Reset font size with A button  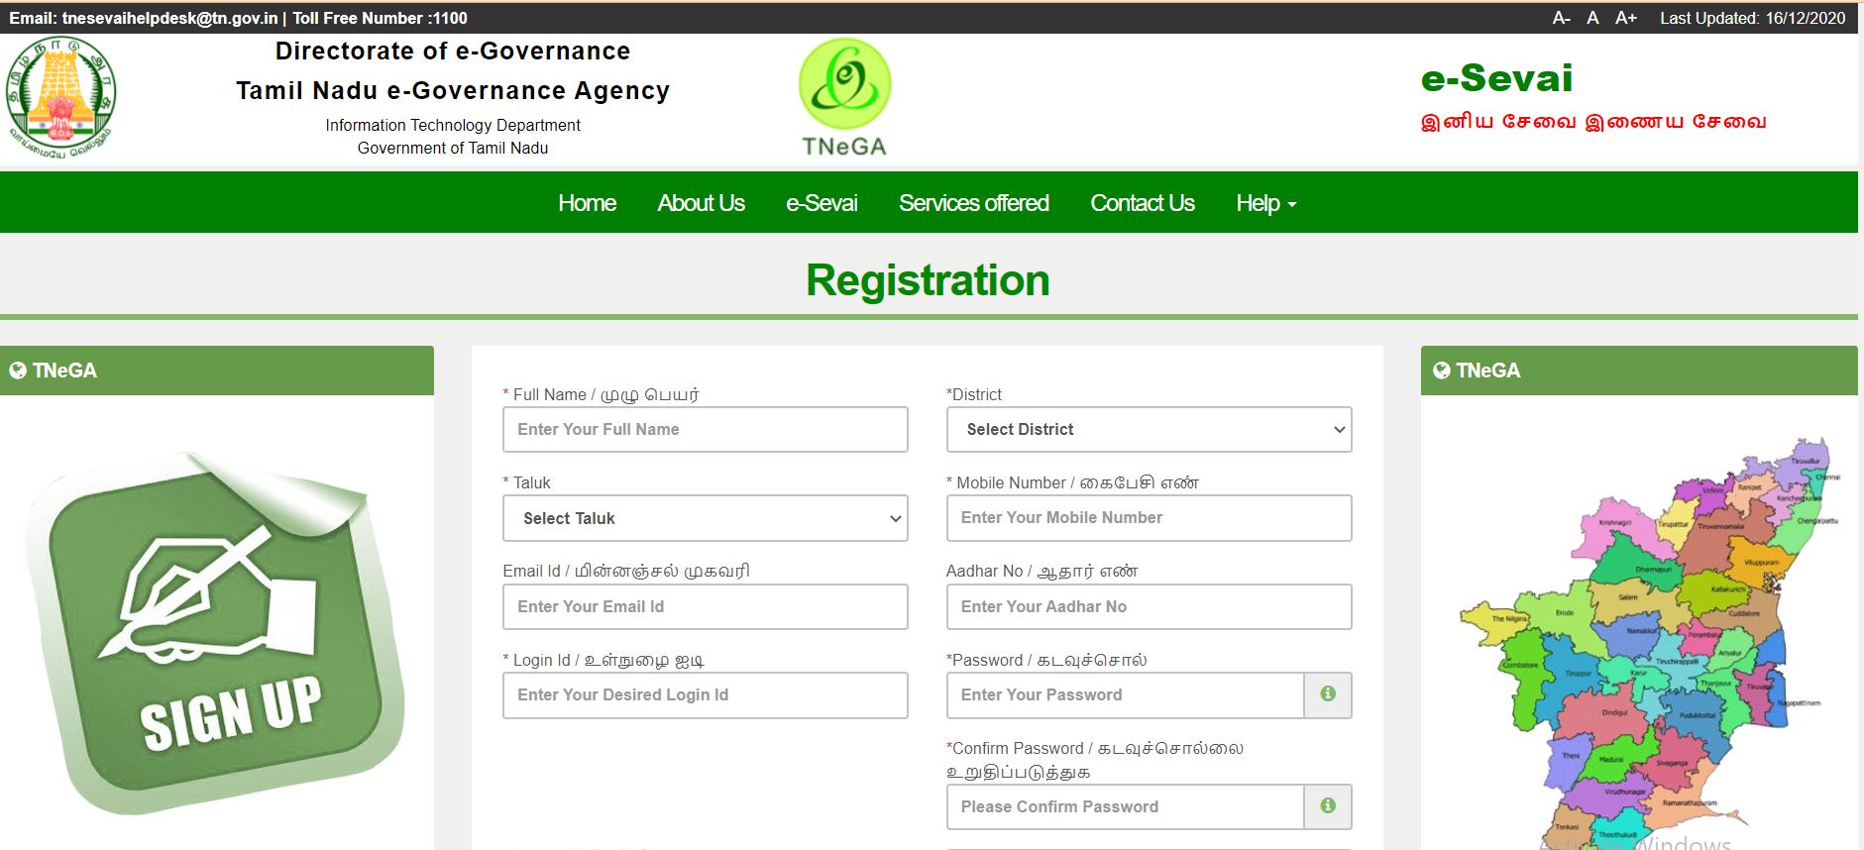[1592, 18]
